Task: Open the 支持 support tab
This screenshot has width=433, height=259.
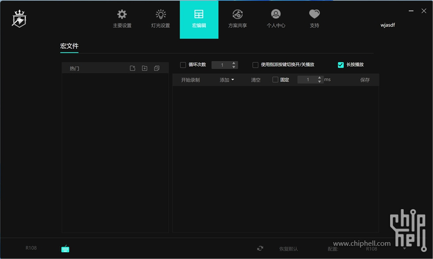Action: click(x=314, y=19)
